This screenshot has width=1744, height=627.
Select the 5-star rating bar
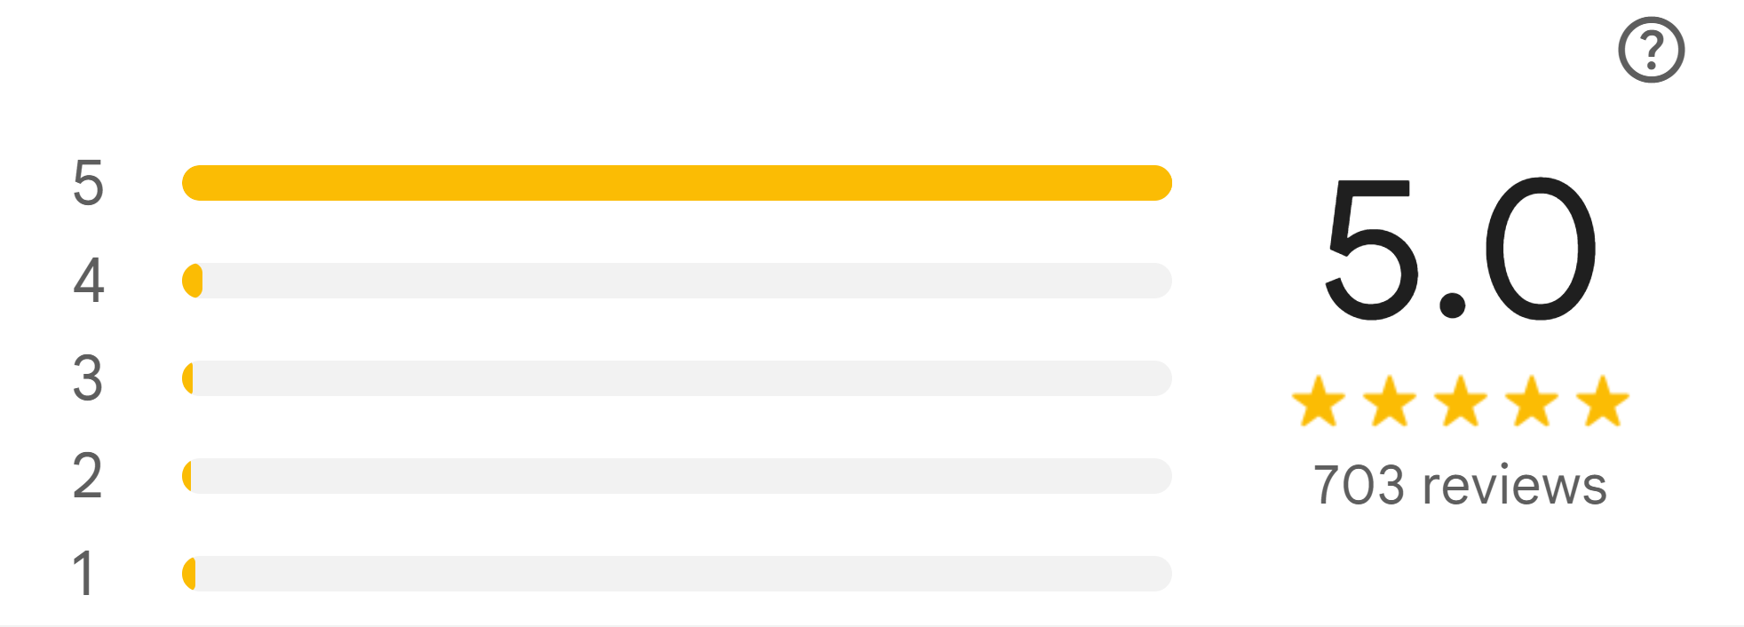pos(677,183)
